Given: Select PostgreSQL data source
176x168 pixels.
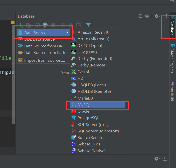Looking at the screenshot, I should pyautogui.click(x=97, y=118).
